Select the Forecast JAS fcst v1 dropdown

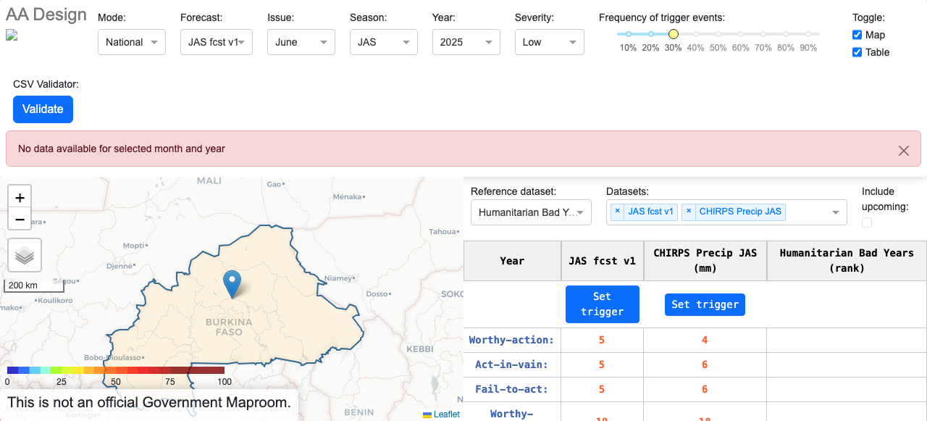coord(216,42)
